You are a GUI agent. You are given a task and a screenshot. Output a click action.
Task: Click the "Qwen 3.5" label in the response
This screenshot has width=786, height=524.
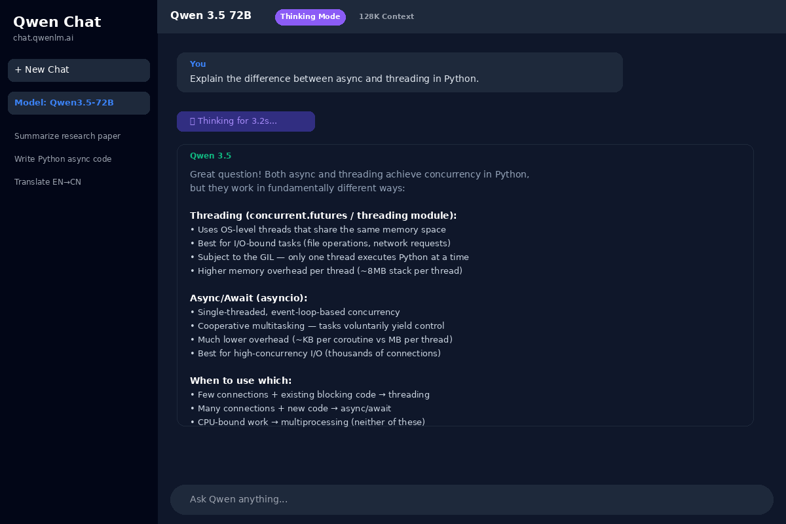(x=210, y=155)
